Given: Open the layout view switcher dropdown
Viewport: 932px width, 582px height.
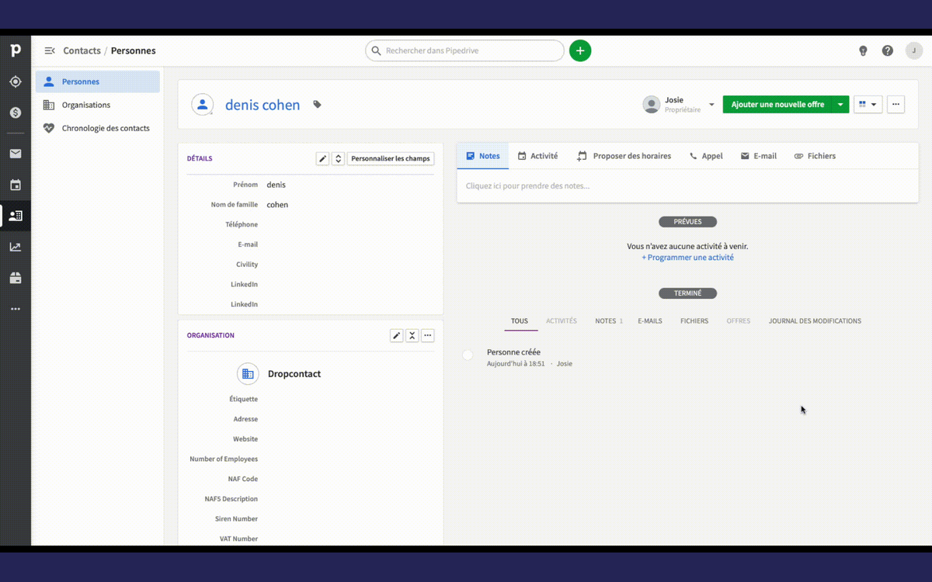Looking at the screenshot, I should click(868, 104).
